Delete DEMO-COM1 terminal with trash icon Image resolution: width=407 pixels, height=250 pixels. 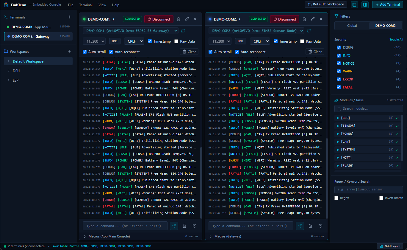[x=179, y=19]
